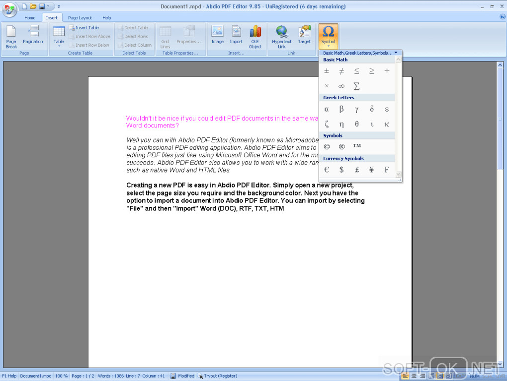
Task: Insert the plus-minus symbol
Action: point(327,71)
